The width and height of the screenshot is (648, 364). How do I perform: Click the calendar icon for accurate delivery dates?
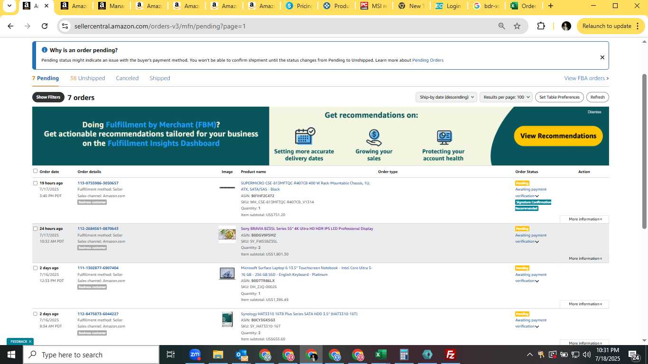[305, 136]
